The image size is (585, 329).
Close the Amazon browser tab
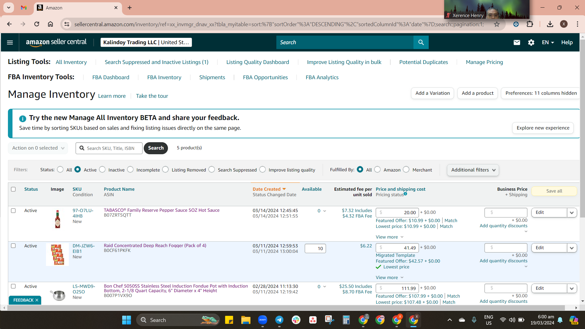(116, 8)
